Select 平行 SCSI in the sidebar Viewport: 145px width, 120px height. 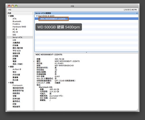[x=17, y=51]
